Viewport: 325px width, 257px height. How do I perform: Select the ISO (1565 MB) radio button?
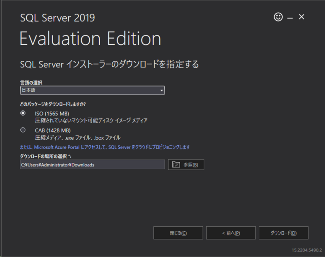tap(23, 113)
